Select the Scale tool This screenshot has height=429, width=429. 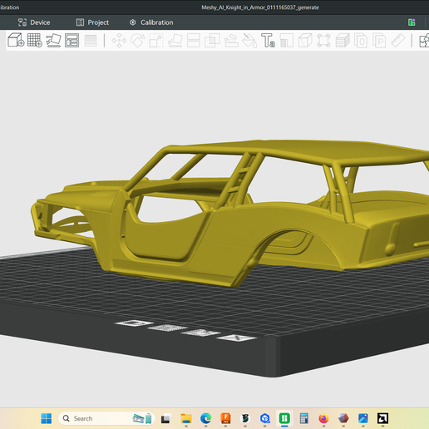(x=156, y=41)
